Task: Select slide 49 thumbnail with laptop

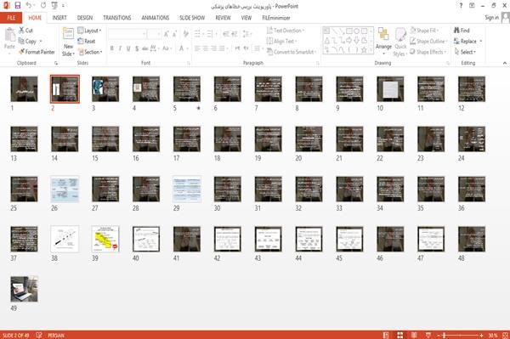Action: coord(24,289)
